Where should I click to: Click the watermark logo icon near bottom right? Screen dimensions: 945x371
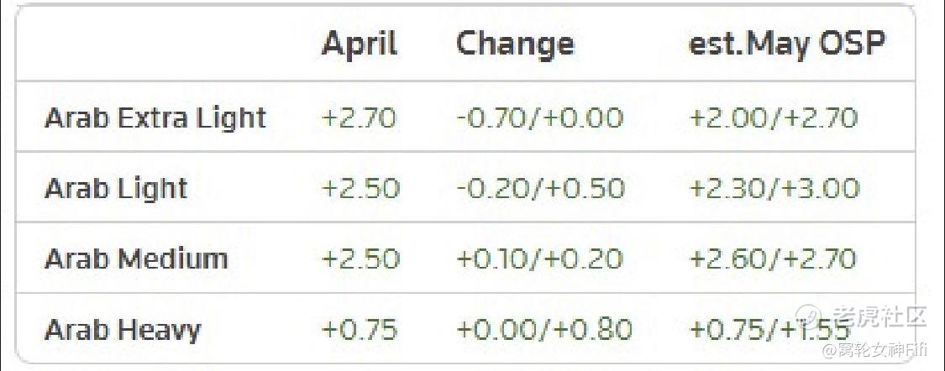(x=809, y=316)
